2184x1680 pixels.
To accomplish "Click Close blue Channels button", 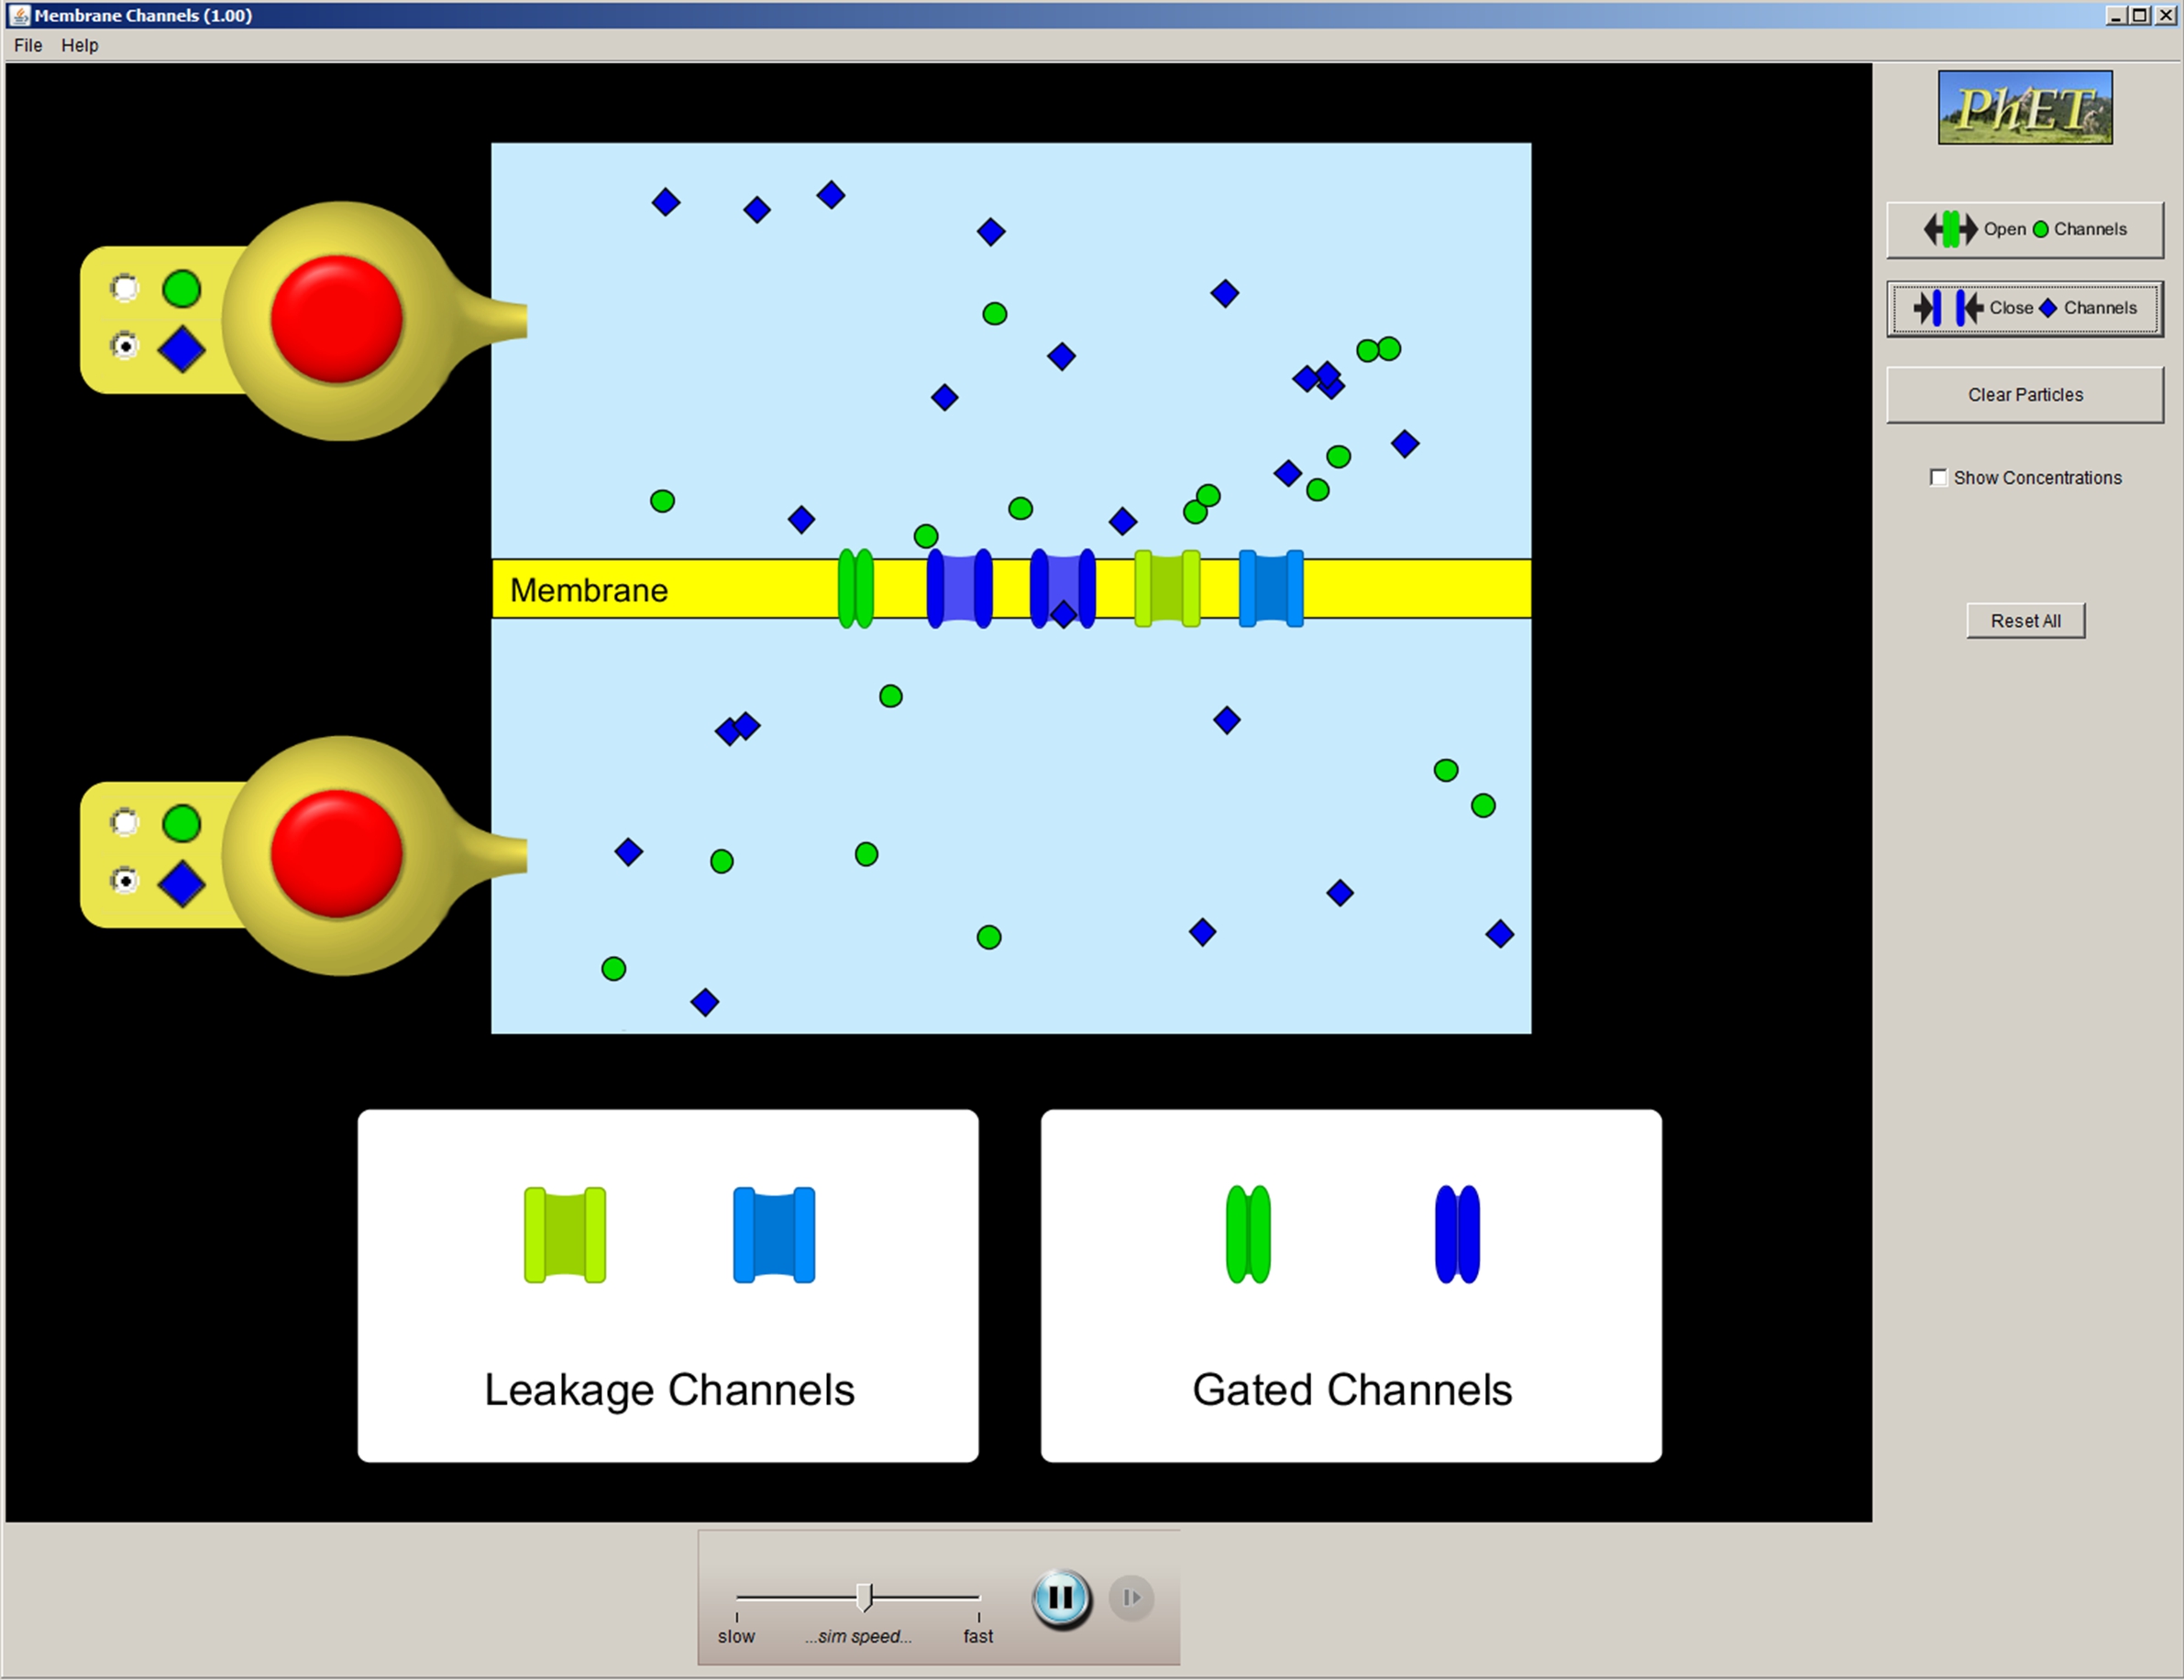I will (2025, 308).
